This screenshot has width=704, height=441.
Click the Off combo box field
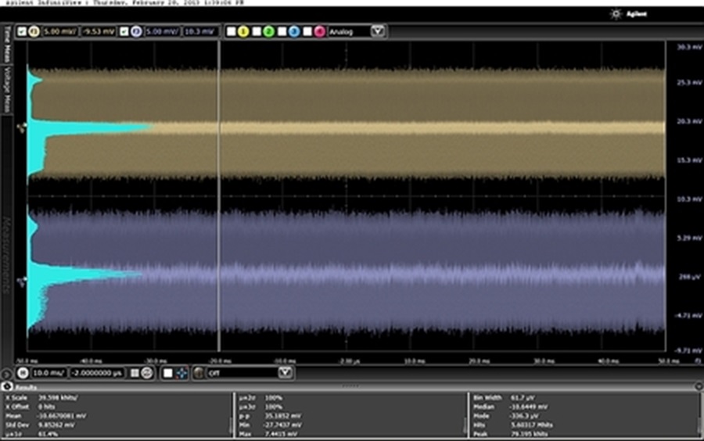click(x=242, y=373)
